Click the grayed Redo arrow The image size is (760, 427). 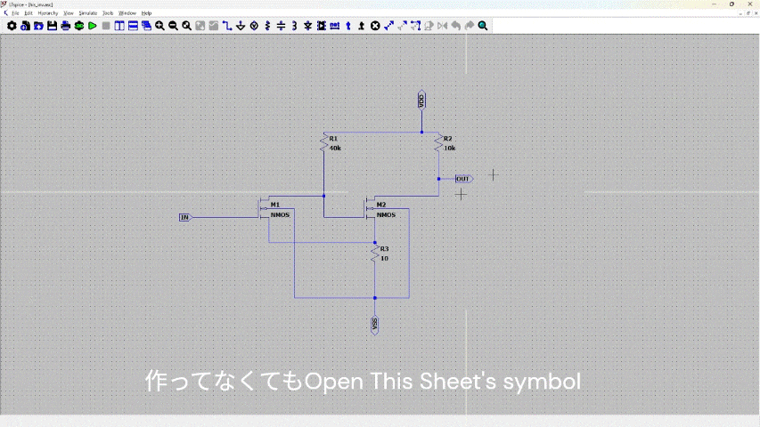click(470, 26)
